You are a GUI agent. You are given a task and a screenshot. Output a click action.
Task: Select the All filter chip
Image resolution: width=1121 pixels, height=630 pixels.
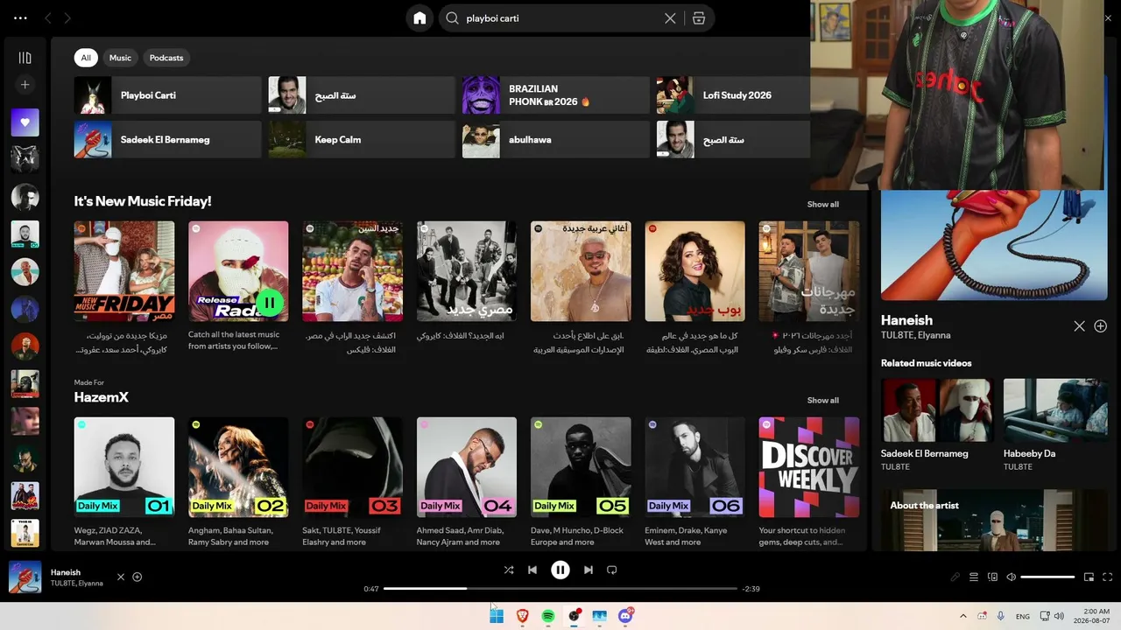coord(86,58)
